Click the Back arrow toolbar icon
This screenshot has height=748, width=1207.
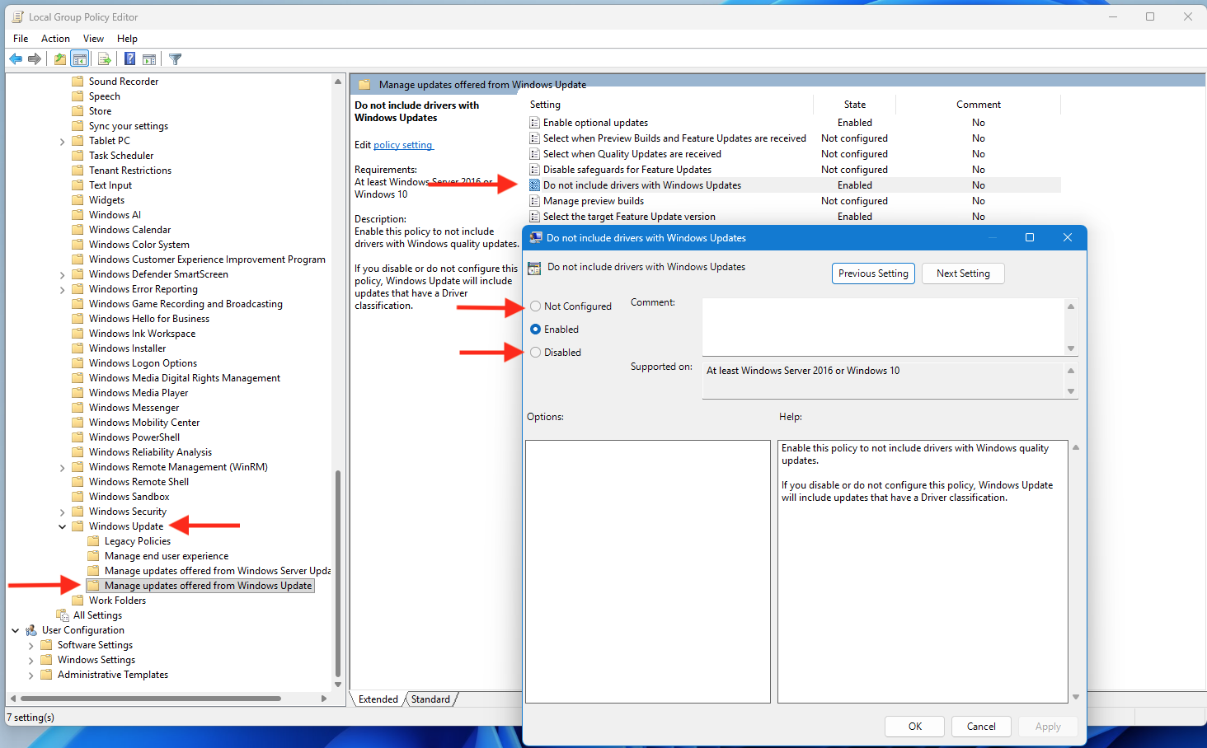pos(16,59)
